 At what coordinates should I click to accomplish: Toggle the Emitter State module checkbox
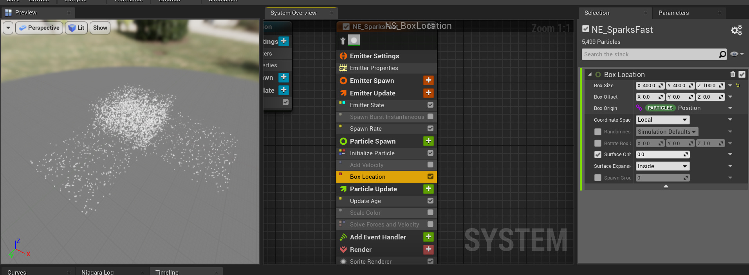point(430,105)
